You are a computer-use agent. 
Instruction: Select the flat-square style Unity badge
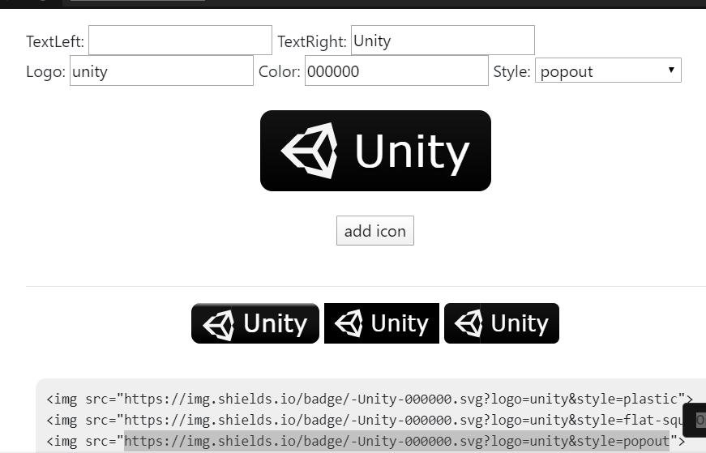pos(382,323)
